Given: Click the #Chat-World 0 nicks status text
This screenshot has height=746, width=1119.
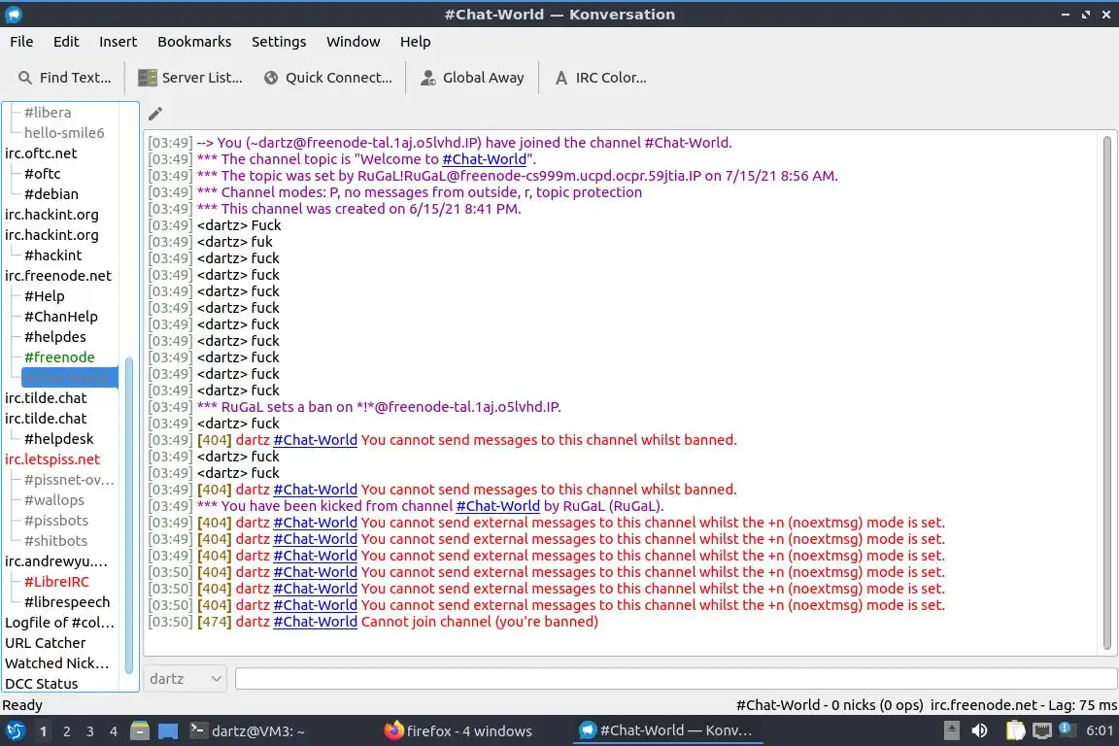Looking at the screenshot, I should pos(830,705).
